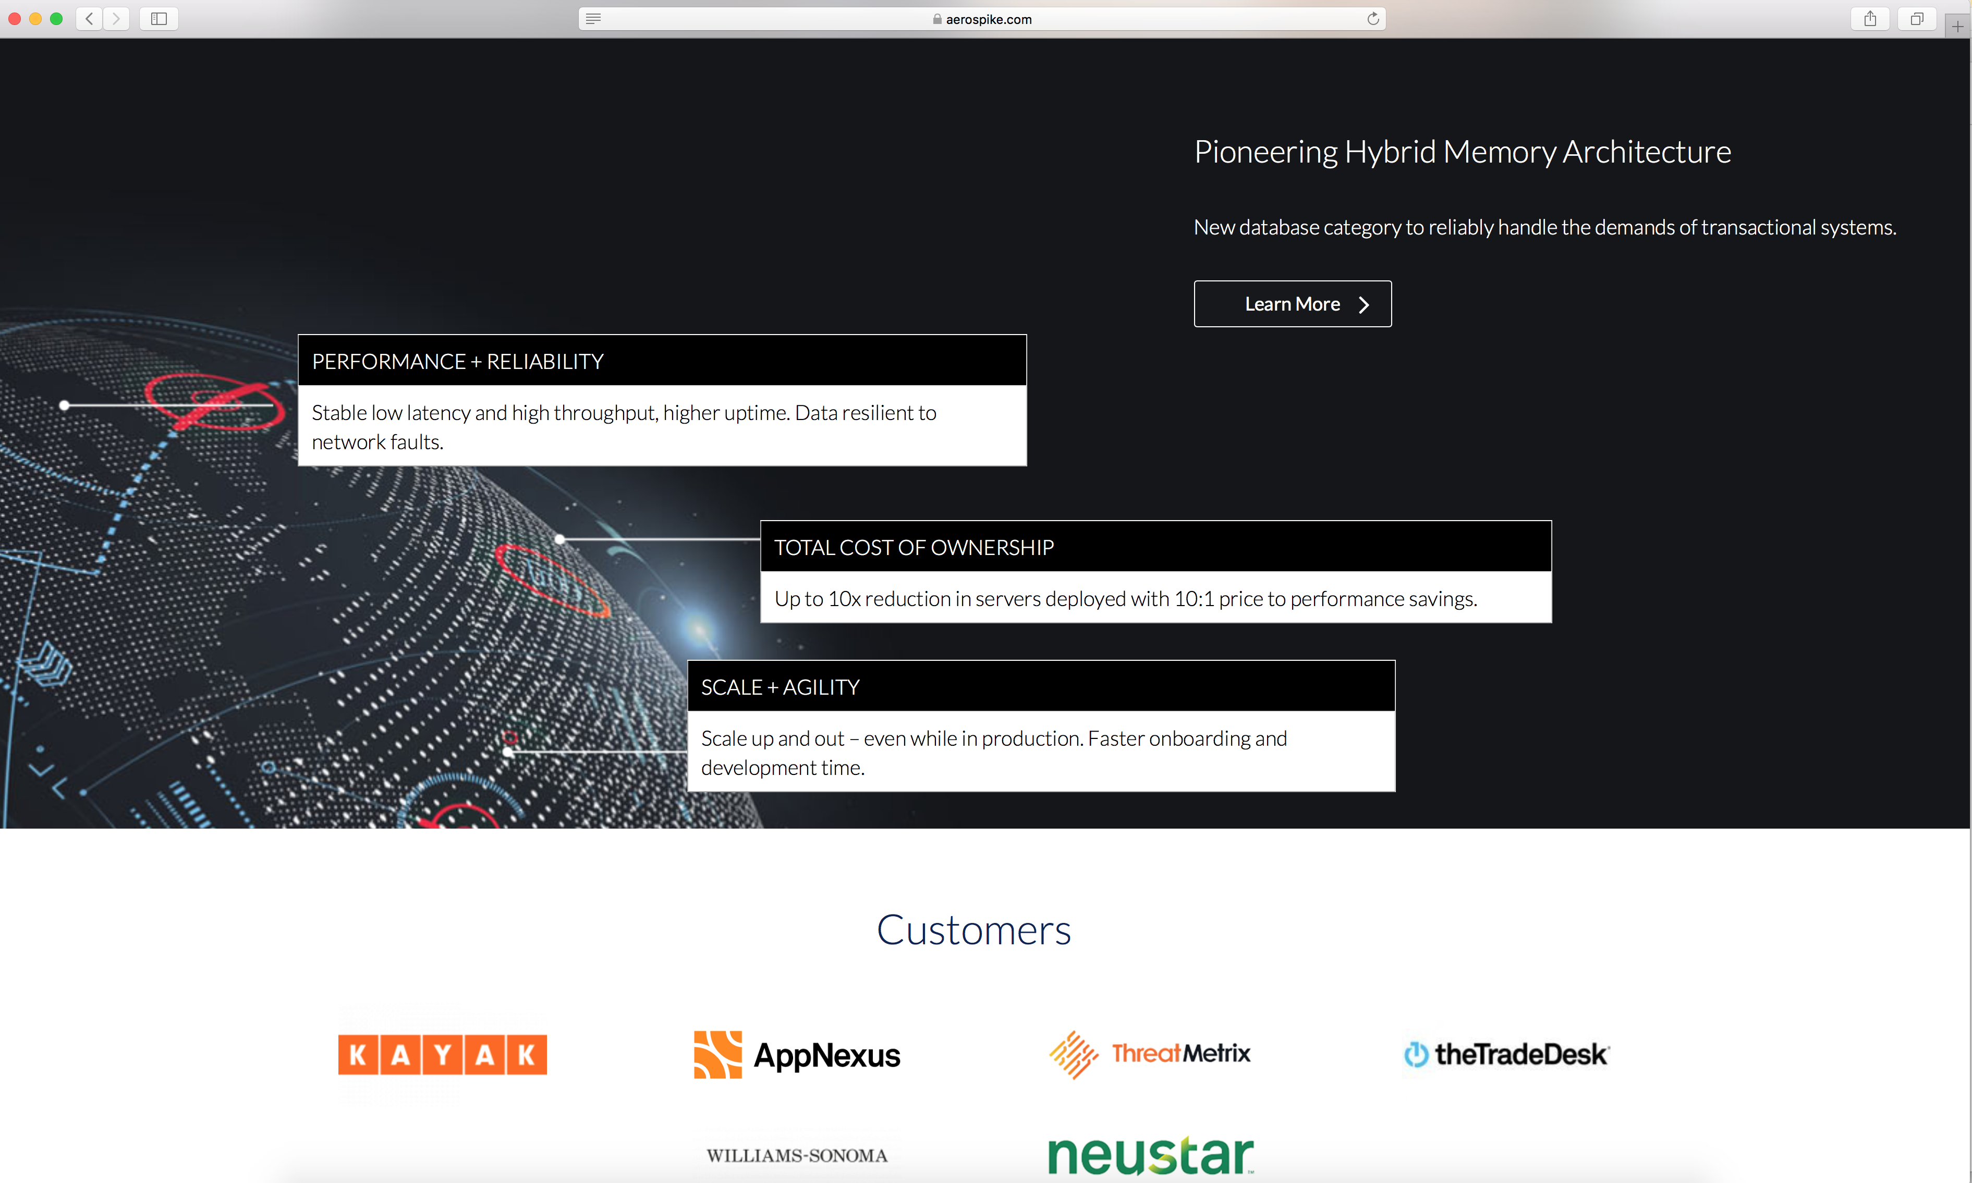Click the 'Stable low latency' description text

624,426
